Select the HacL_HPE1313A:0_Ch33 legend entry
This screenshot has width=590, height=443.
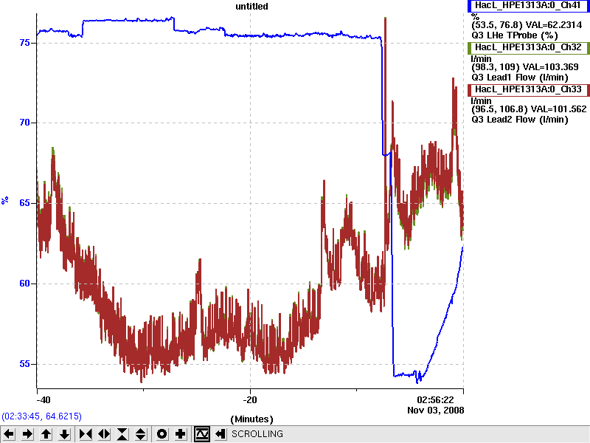point(528,90)
